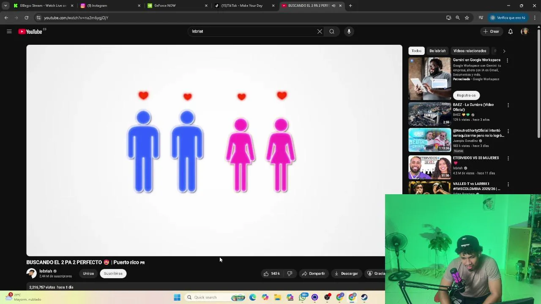This screenshot has height=304, width=541.
Task: Open the Chrome three-dot menu
Action: click(x=535, y=18)
